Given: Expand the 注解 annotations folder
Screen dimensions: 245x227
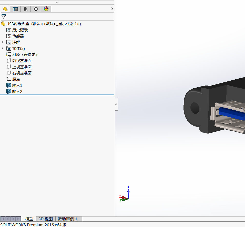Looking at the screenshot, I should click(3, 42).
